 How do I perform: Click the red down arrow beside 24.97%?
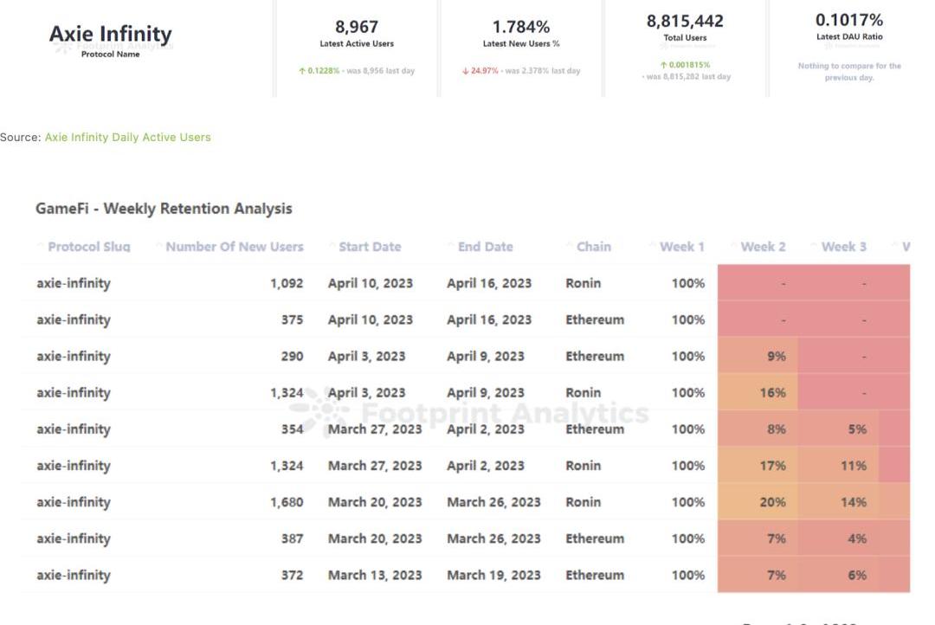(465, 71)
